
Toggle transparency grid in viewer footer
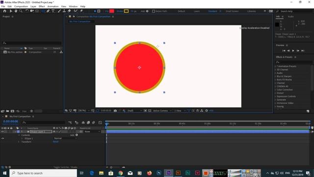tap(150, 111)
